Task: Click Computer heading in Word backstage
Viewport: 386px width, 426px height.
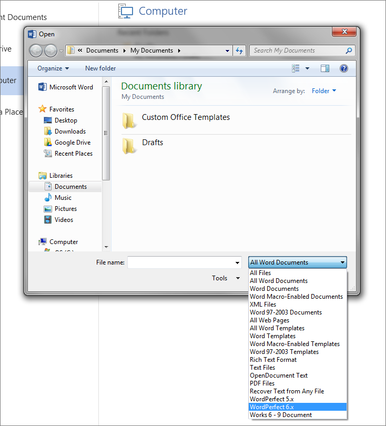Action: (162, 11)
